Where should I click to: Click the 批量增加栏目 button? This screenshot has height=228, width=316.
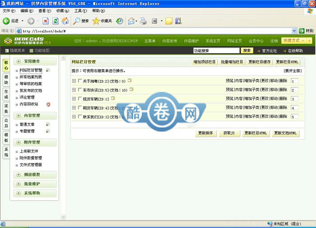pyautogui.click(x=232, y=62)
